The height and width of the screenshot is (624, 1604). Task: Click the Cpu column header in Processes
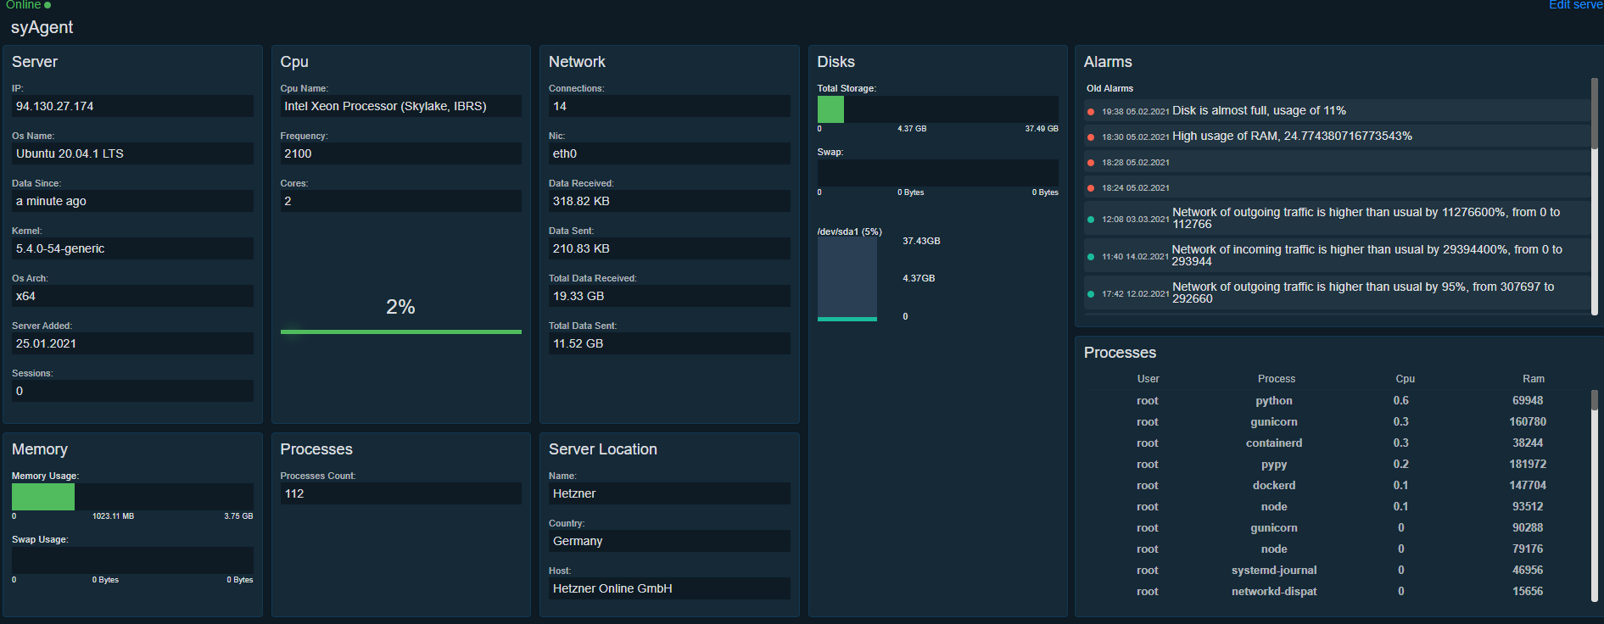[1405, 379]
